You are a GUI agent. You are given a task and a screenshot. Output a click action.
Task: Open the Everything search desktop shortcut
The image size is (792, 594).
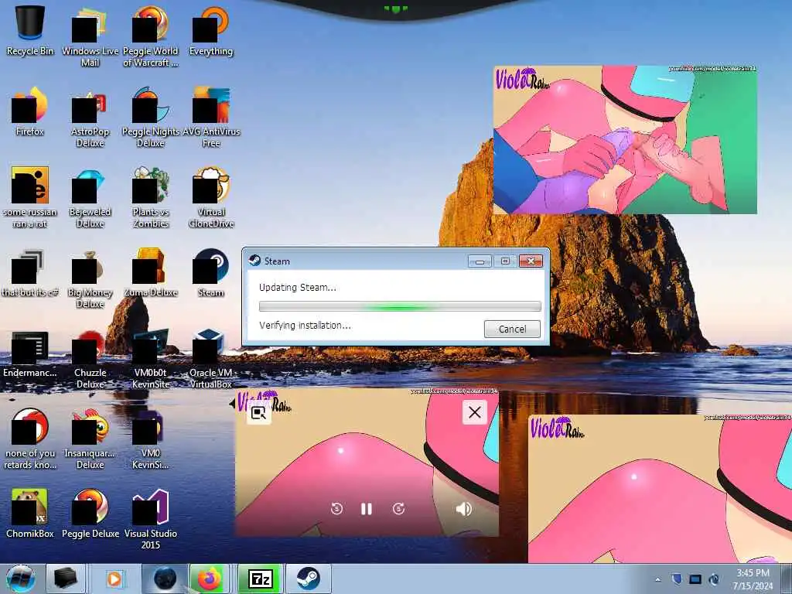coord(211,31)
